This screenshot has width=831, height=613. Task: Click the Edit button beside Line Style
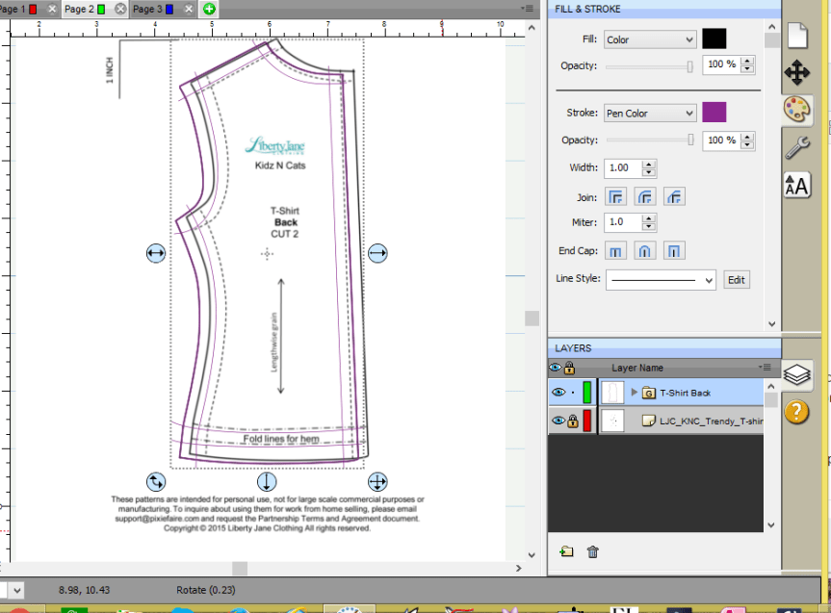coord(736,280)
